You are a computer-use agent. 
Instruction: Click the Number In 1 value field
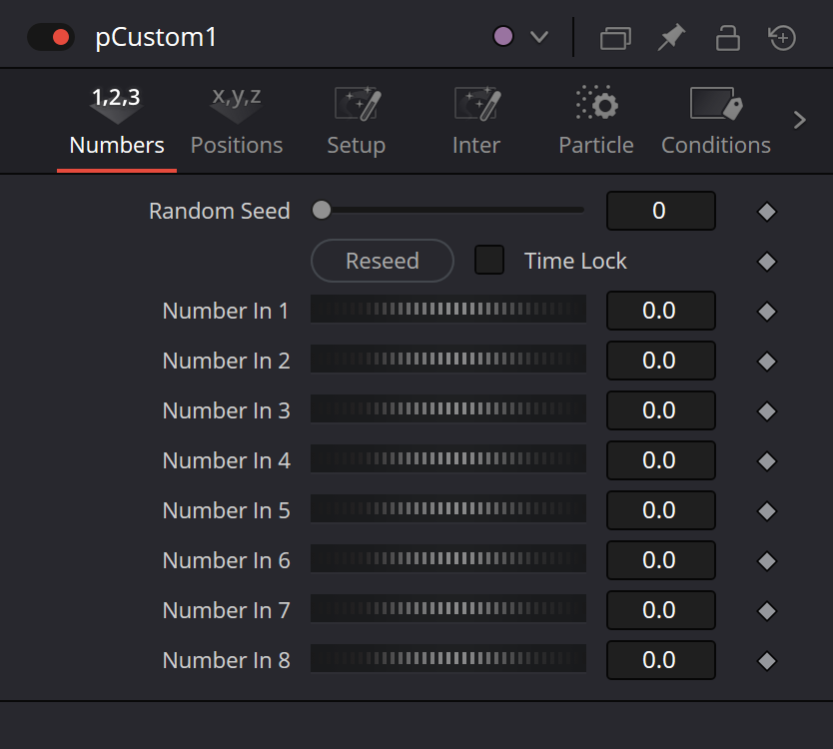click(661, 311)
